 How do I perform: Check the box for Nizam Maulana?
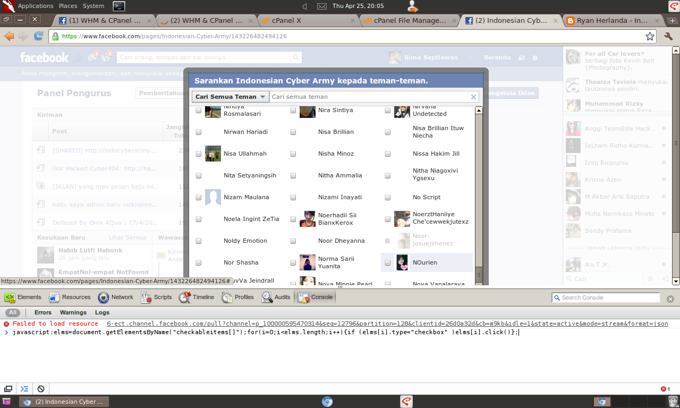tap(199, 197)
